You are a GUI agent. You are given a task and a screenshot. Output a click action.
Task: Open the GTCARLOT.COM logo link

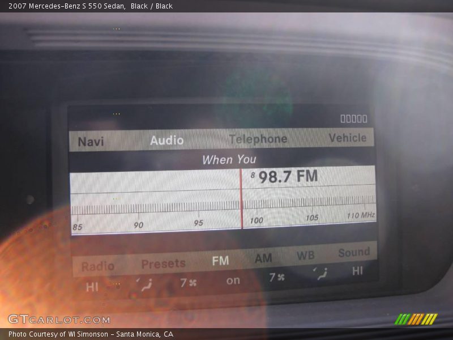pos(59,320)
